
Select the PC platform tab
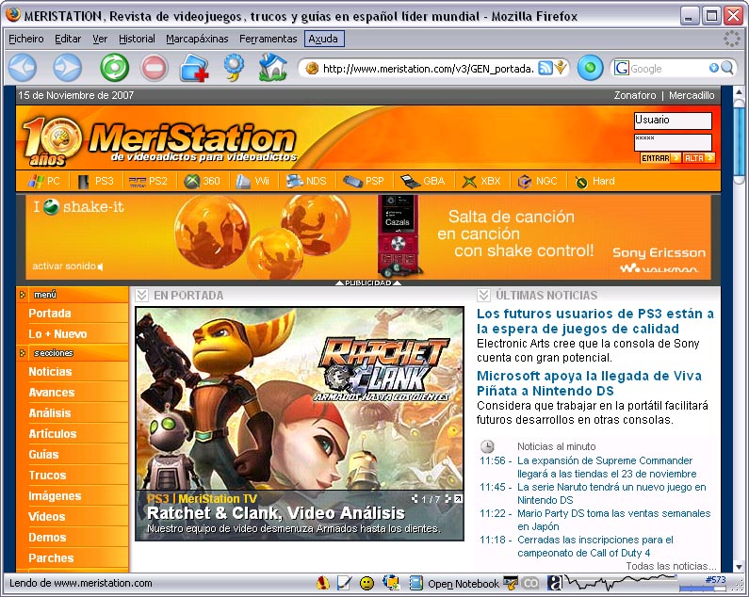[44, 181]
